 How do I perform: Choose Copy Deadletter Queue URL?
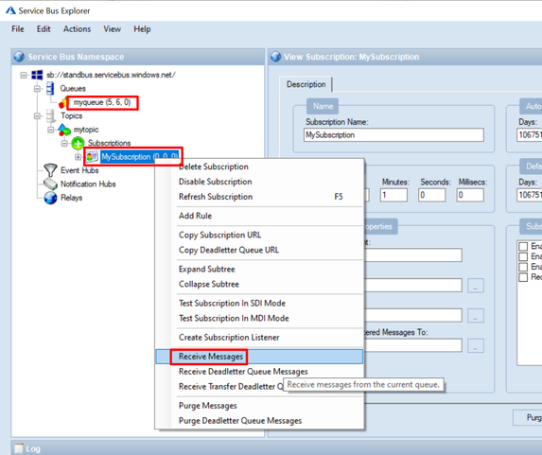259,250
